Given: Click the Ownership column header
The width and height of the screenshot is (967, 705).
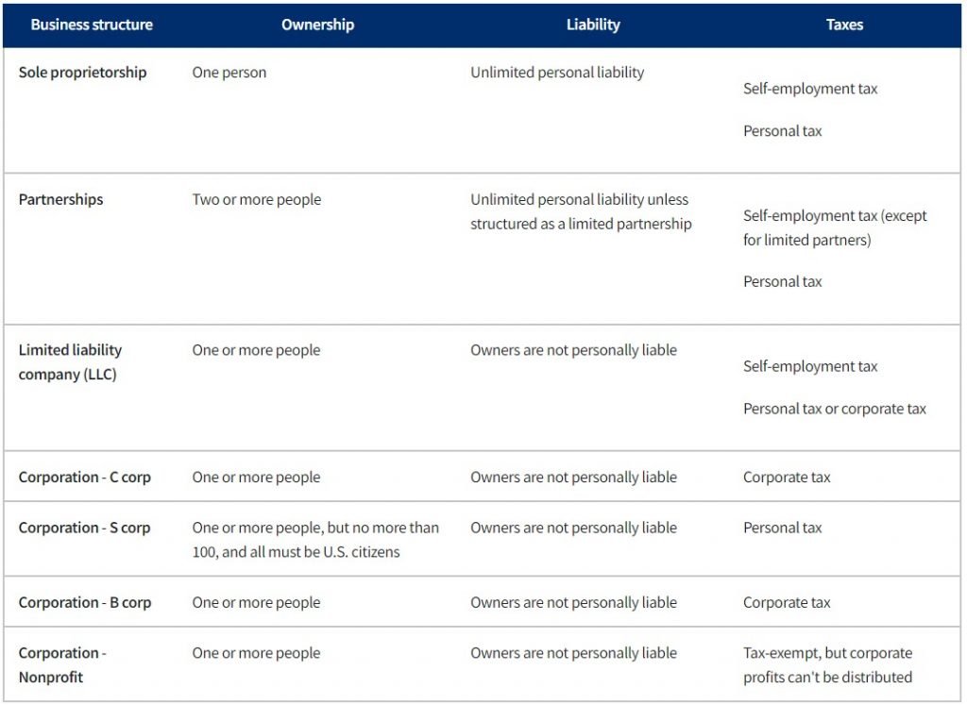Looking at the screenshot, I should click(317, 25).
